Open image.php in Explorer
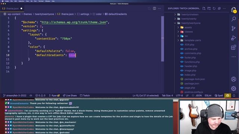This screenshot has width=239, height=134. 190,71
